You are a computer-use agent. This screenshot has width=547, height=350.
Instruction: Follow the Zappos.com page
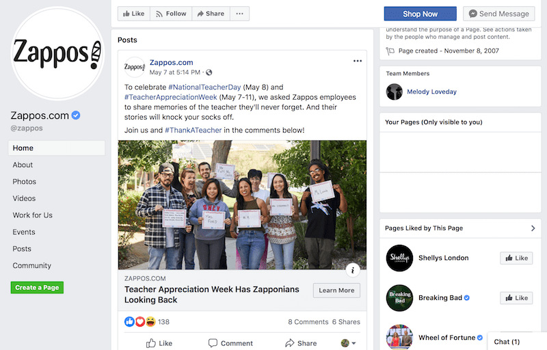(171, 14)
